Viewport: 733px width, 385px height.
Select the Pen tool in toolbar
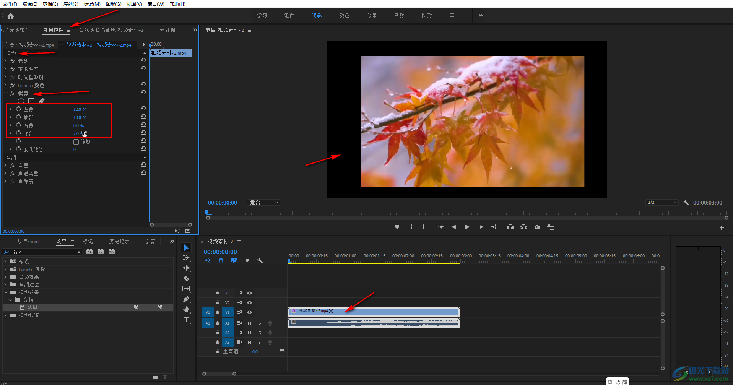coord(186,299)
